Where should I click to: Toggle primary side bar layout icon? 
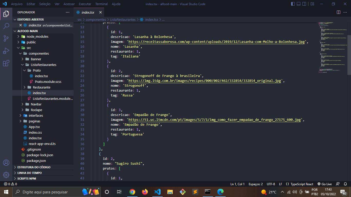293,4
